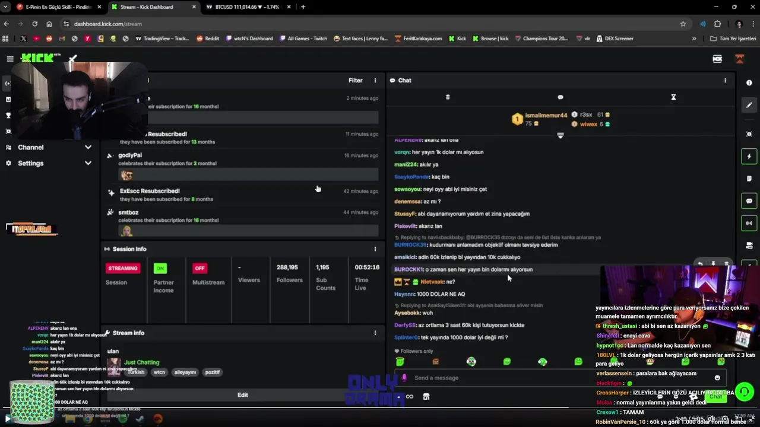Click the shop icon below message box
760x427 pixels.
coord(426,397)
